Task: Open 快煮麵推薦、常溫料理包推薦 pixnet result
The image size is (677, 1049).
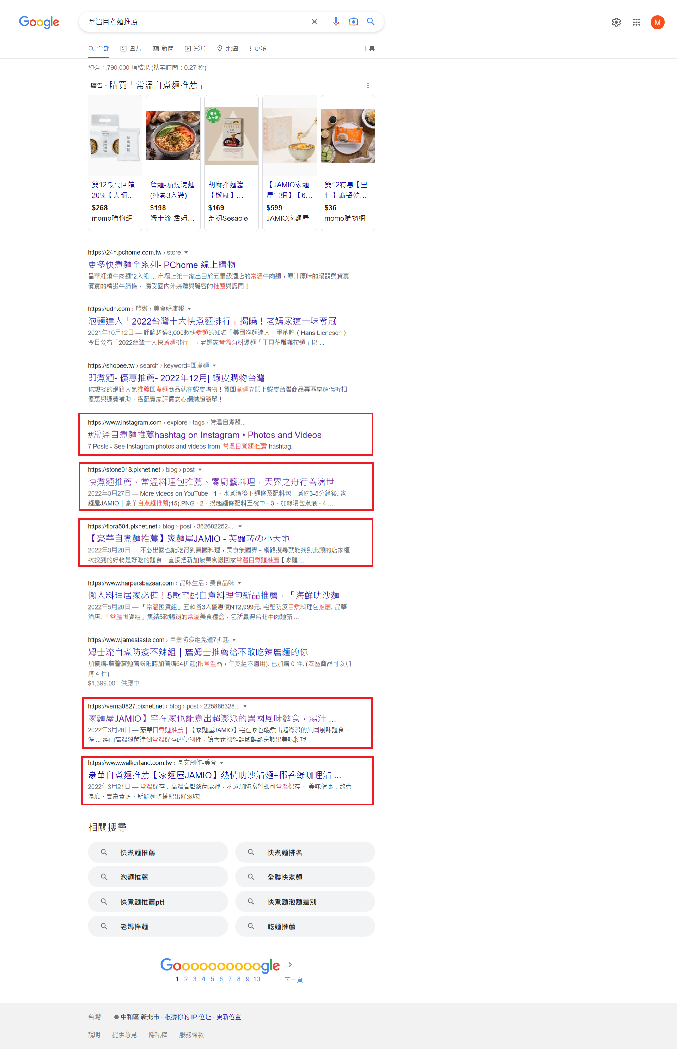Action: [211, 482]
